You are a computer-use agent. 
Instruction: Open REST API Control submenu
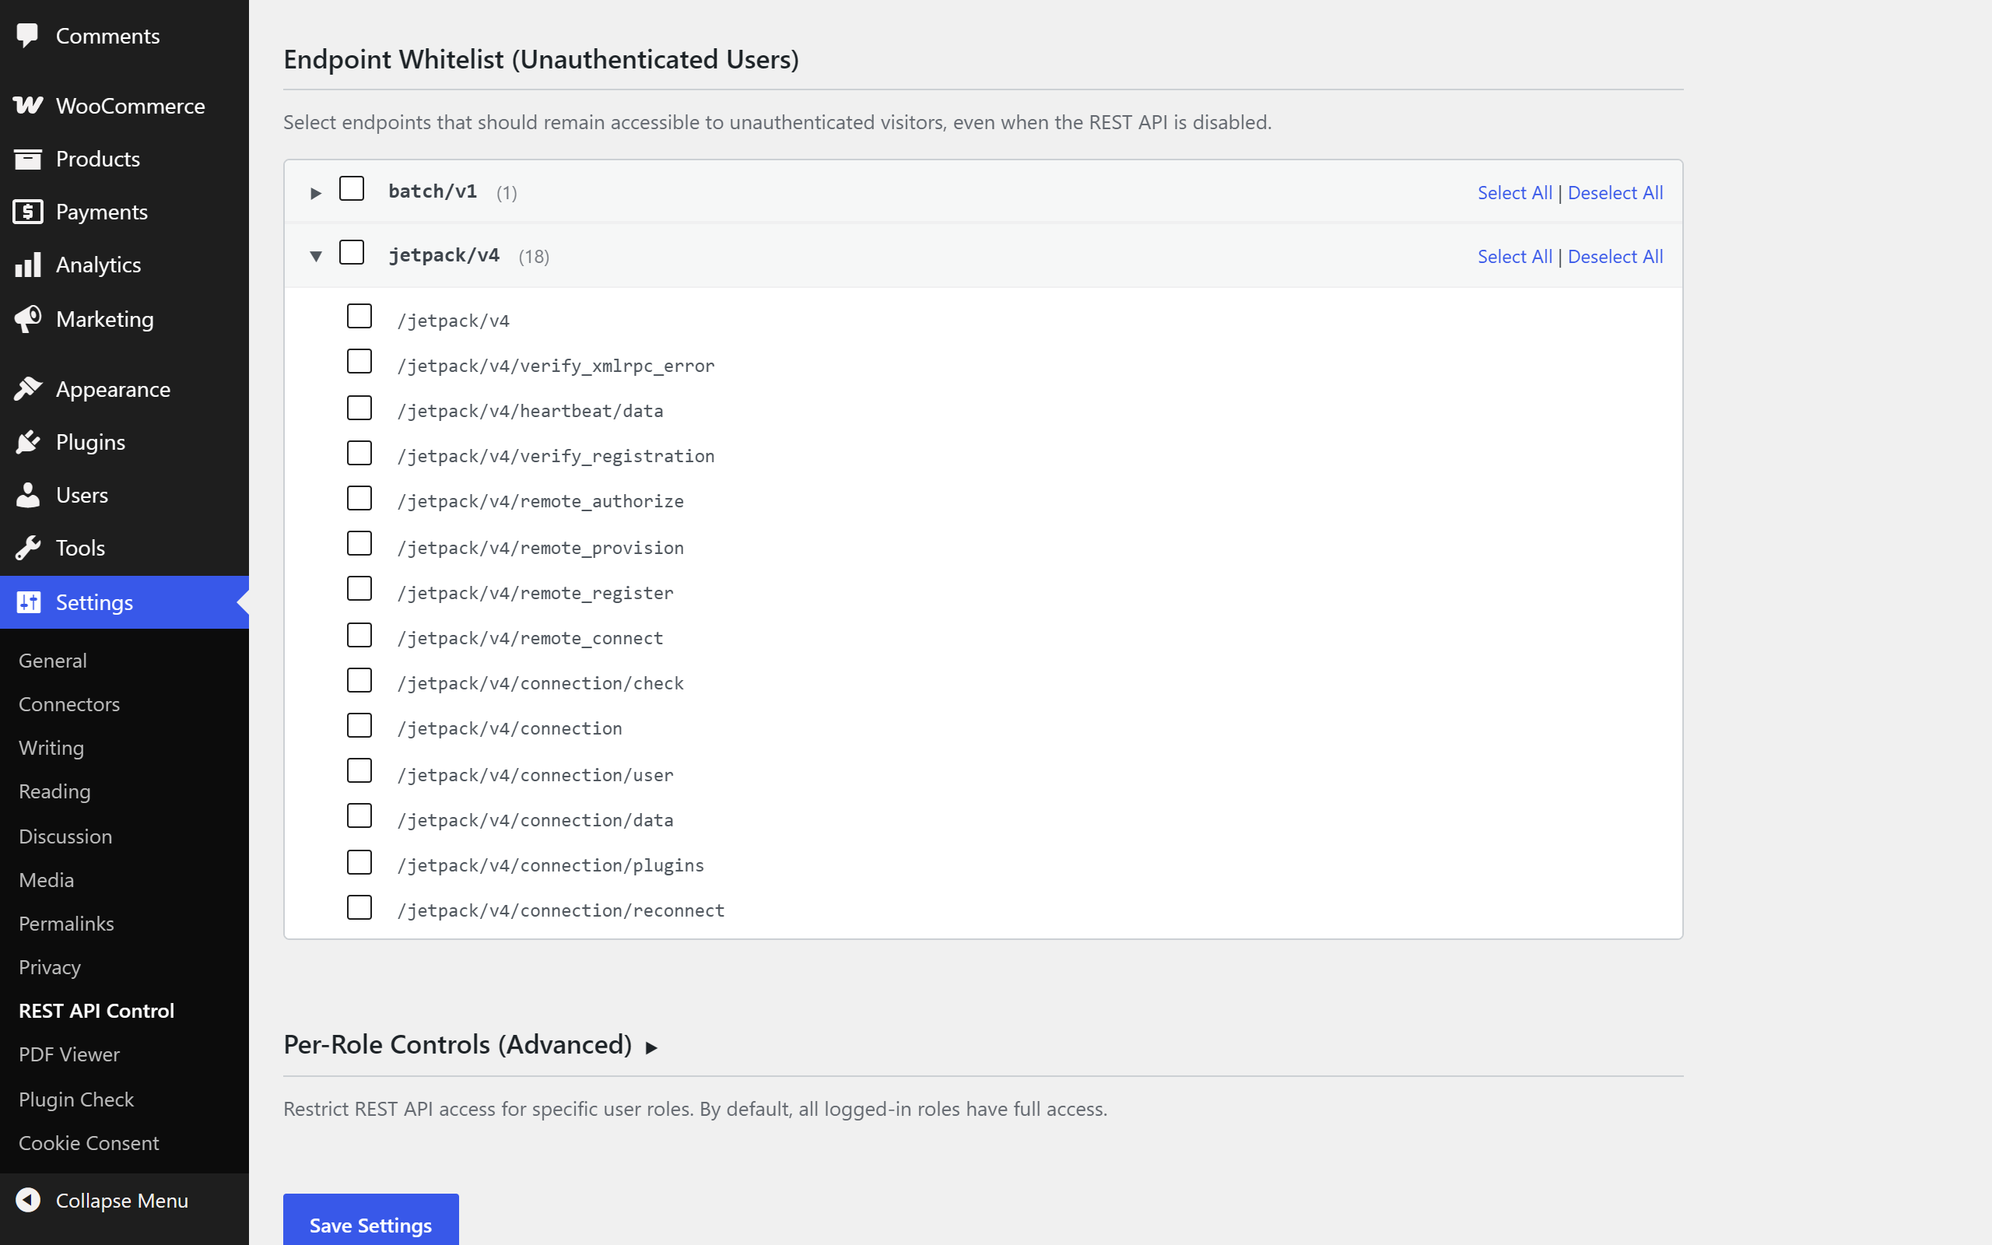click(x=96, y=1010)
